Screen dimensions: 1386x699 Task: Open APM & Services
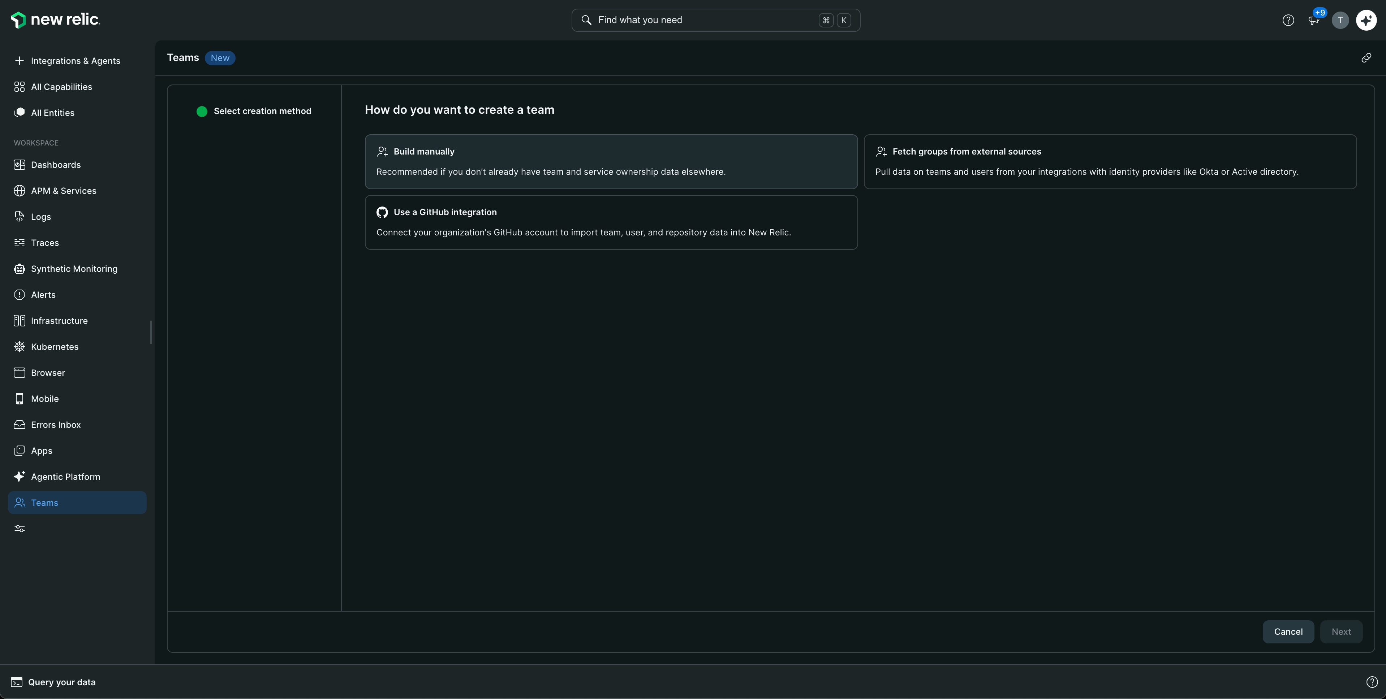[77, 191]
